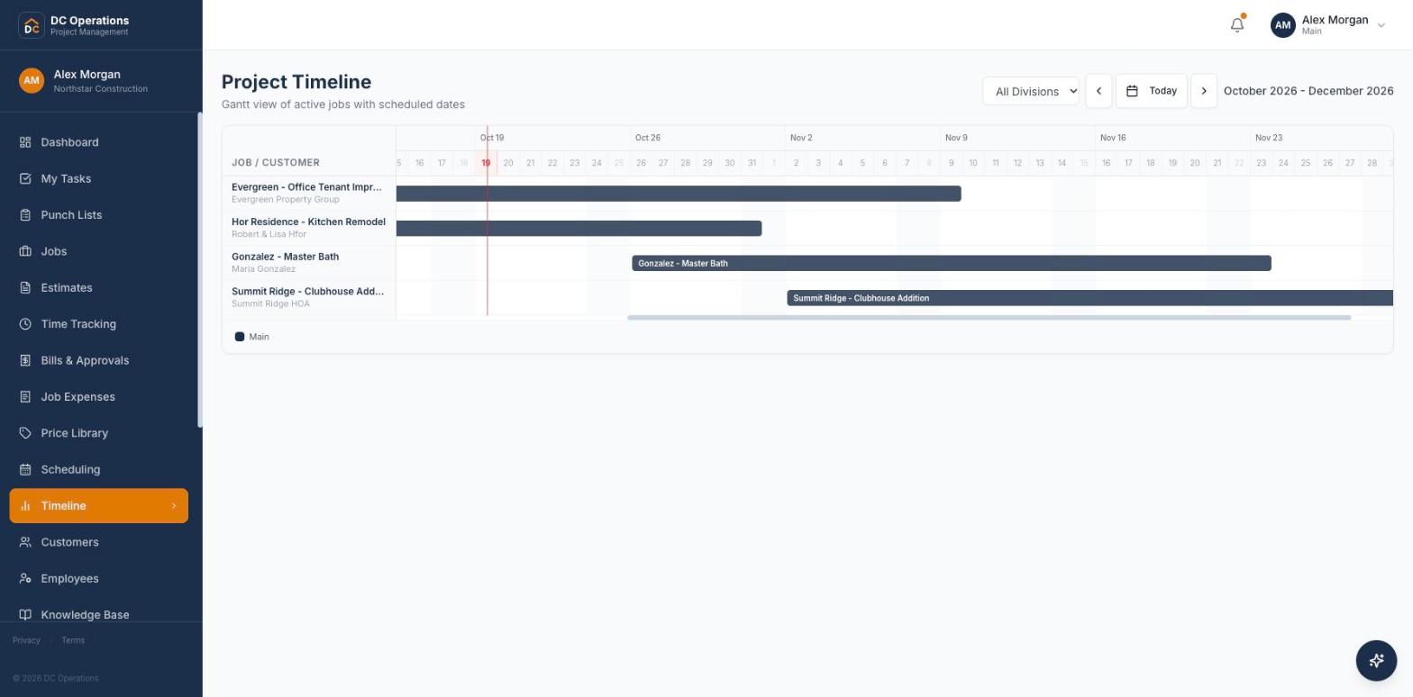
Task: Open the notifications bell
Action: 1237,25
